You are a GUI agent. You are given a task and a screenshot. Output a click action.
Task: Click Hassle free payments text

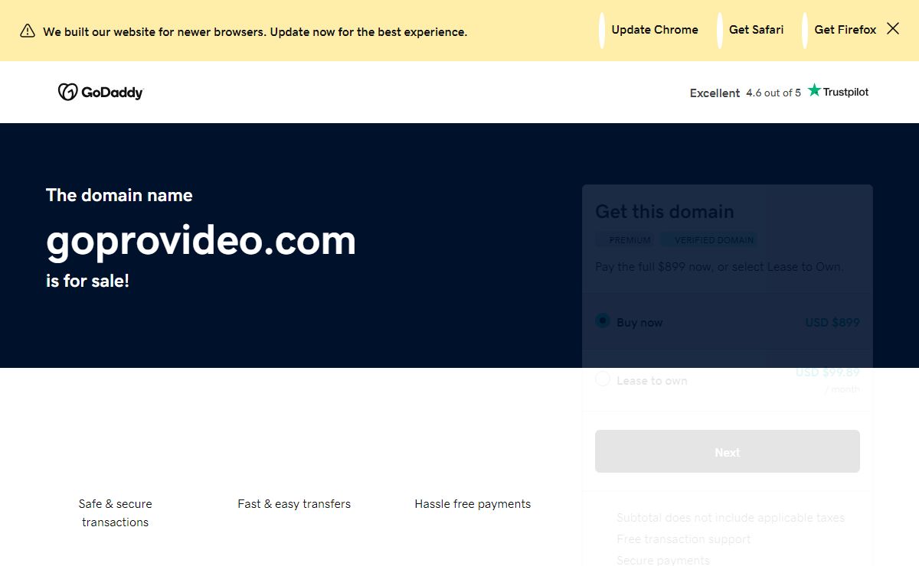coord(473,504)
